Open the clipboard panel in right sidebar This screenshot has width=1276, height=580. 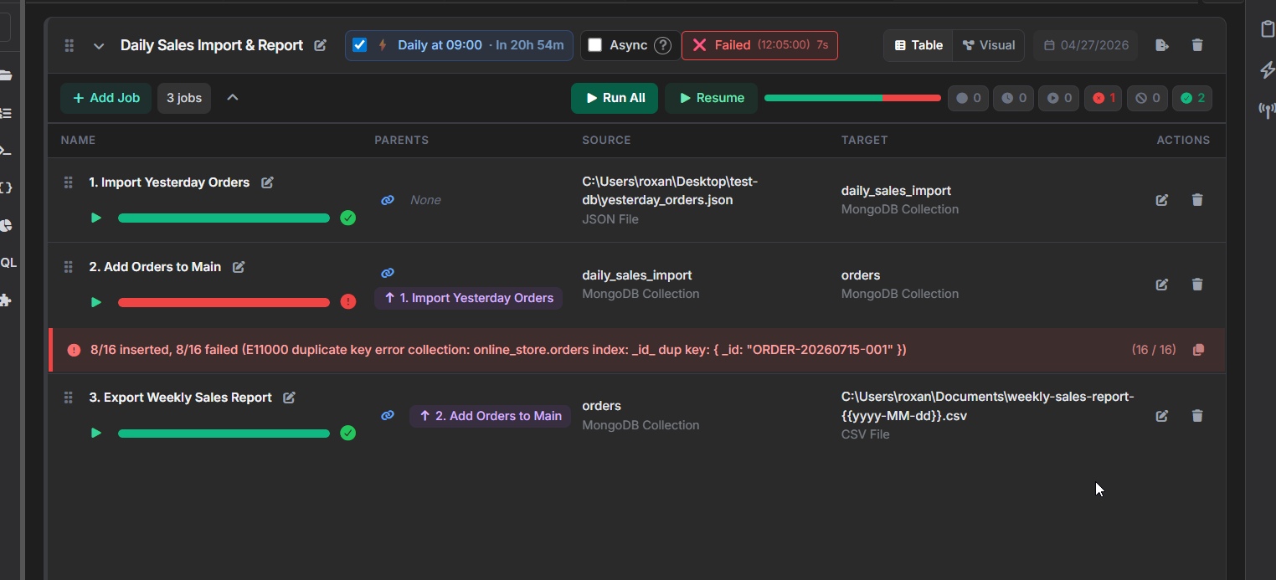click(x=1268, y=29)
